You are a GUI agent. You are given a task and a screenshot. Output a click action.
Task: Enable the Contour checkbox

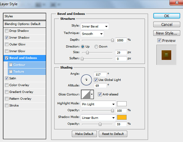11,65
